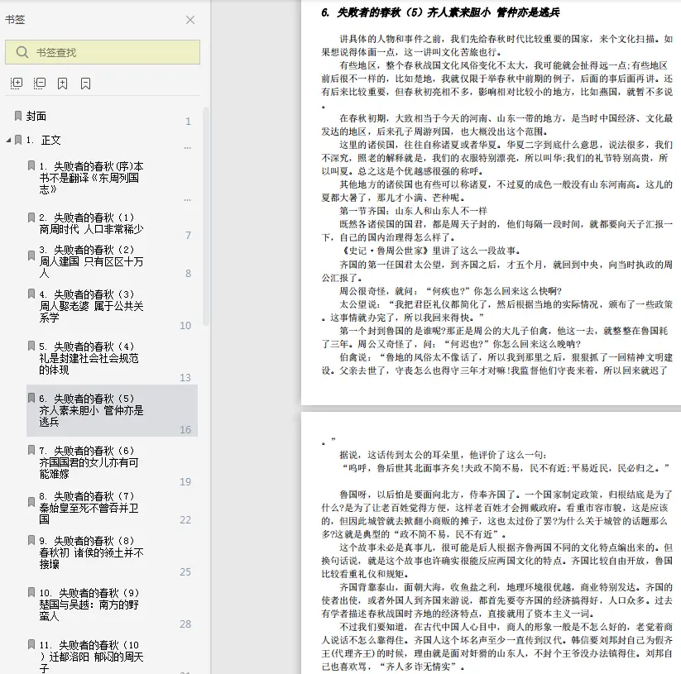The width and height of the screenshot is (681, 674).
Task: Click page number 1 beside 封面
Action: pos(188,121)
